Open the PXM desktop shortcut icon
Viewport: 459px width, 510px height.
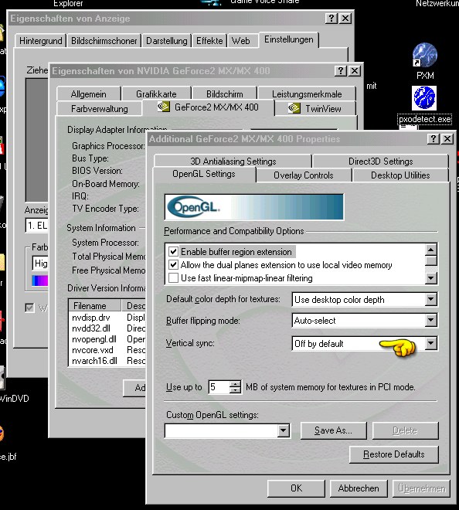tap(424, 56)
